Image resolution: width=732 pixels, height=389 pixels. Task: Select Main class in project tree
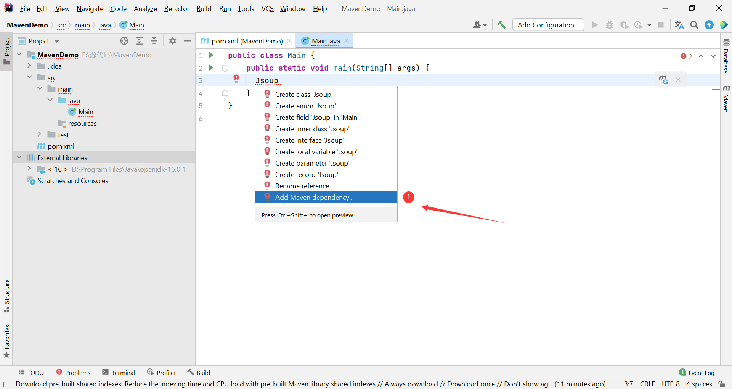click(x=81, y=112)
